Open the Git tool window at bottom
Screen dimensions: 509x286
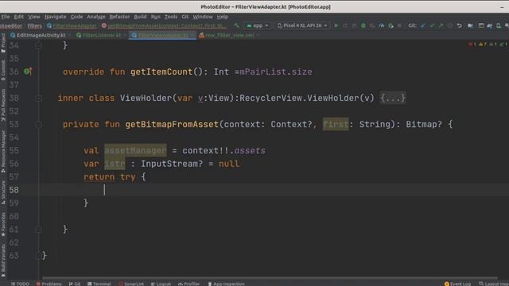click(75, 284)
